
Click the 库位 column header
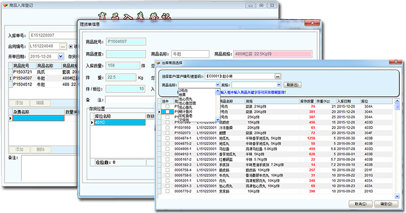(376, 101)
